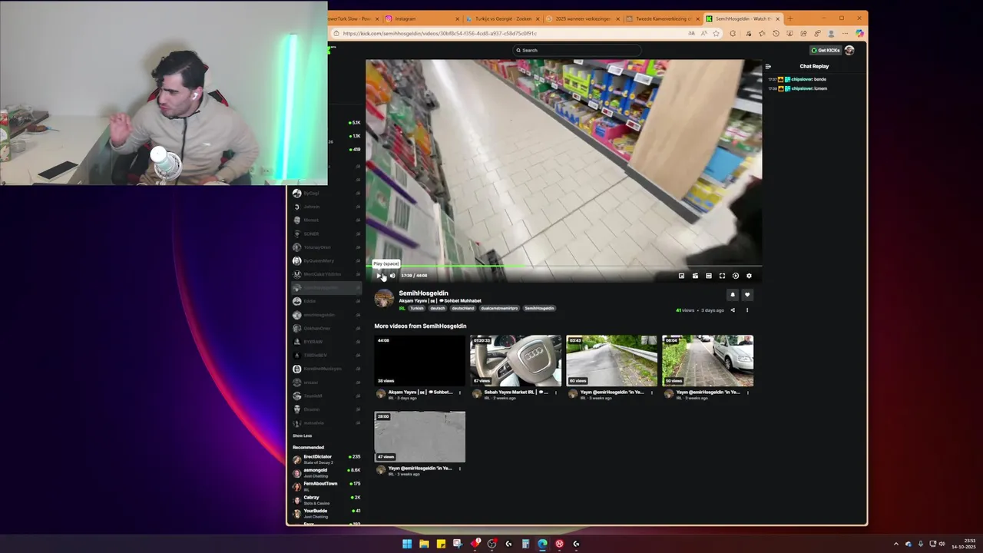Enter fullscreen video mode

722,276
